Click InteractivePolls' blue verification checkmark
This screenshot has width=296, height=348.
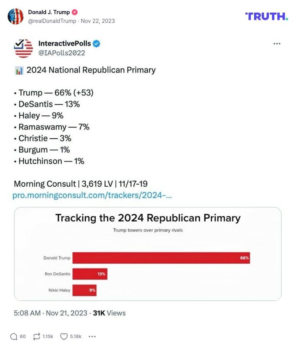point(96,43)
